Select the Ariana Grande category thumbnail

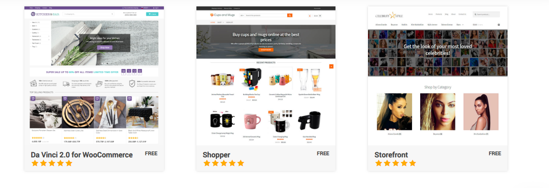pyautogui.click(x=394, y=112)
